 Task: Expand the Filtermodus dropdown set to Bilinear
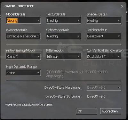[x=64, y=56]
